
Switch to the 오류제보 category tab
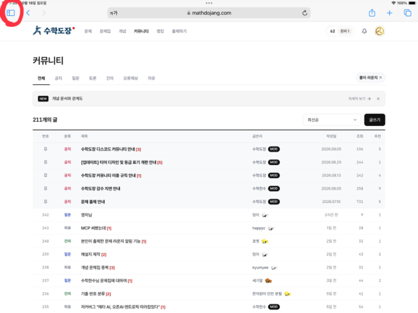pyautogui.click(x=131, y=78)
